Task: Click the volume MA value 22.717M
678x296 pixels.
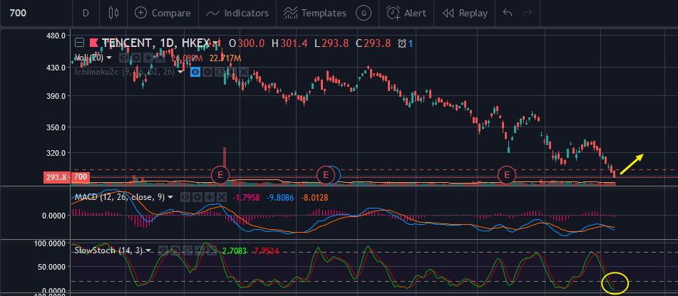Action: 225,58
